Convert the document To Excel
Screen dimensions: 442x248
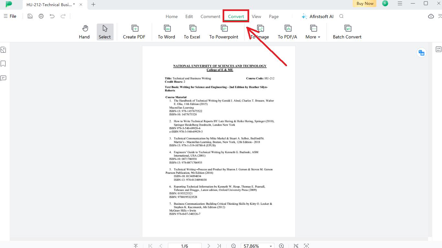(x=192, y=32)
